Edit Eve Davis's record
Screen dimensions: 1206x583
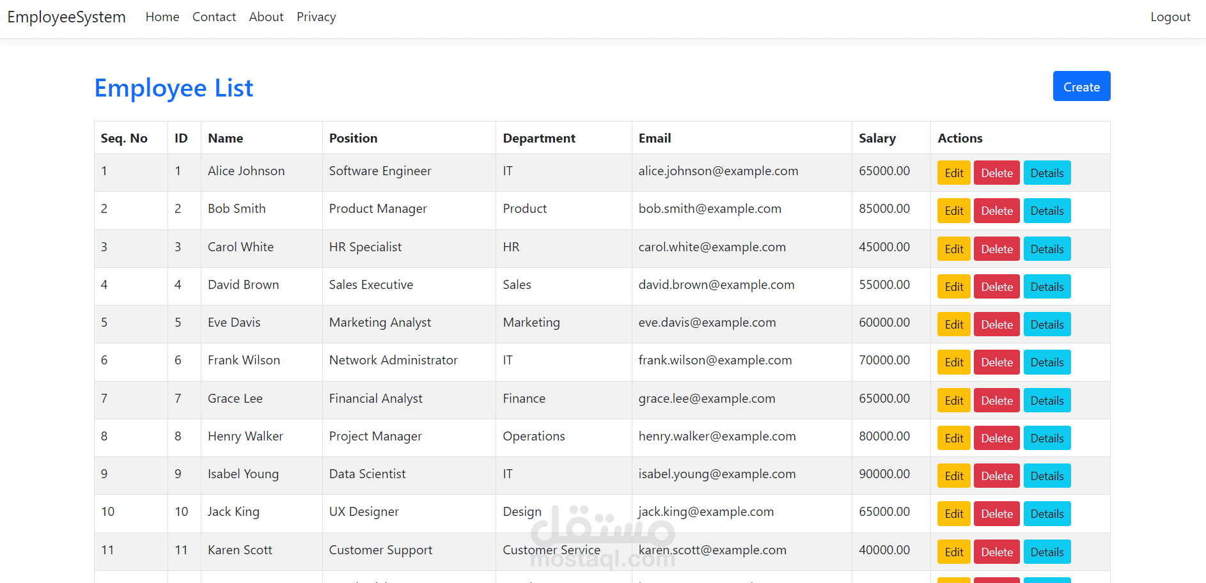[x=953, y=325]
